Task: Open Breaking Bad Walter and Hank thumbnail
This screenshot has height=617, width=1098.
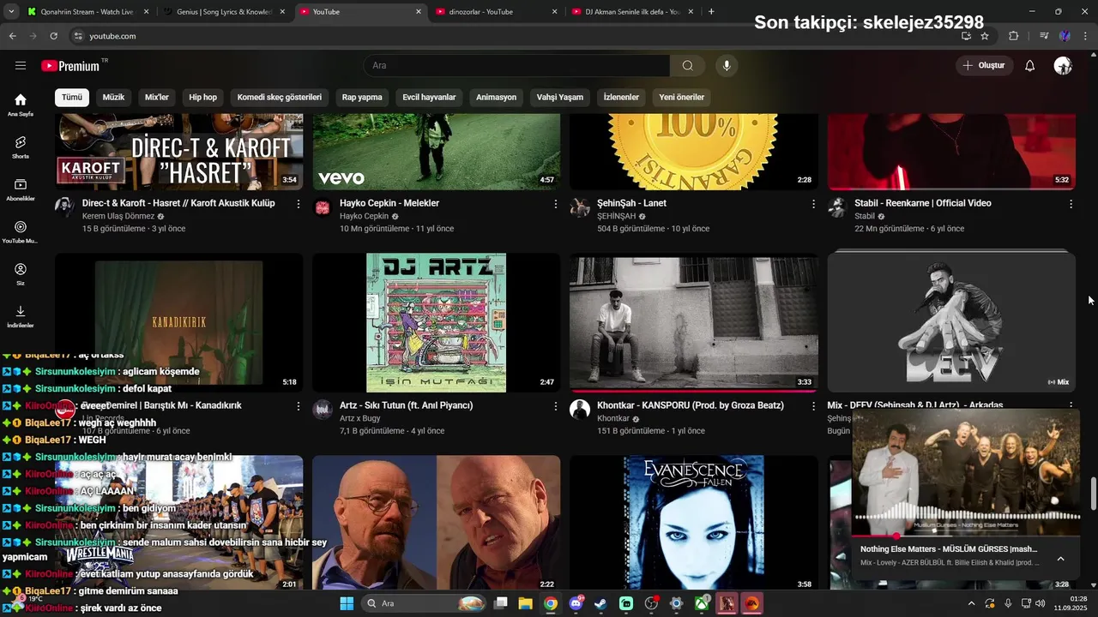Action: [x=436, y=523]
